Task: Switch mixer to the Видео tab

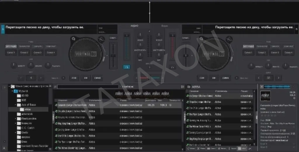Action: (x=165, y=26)
